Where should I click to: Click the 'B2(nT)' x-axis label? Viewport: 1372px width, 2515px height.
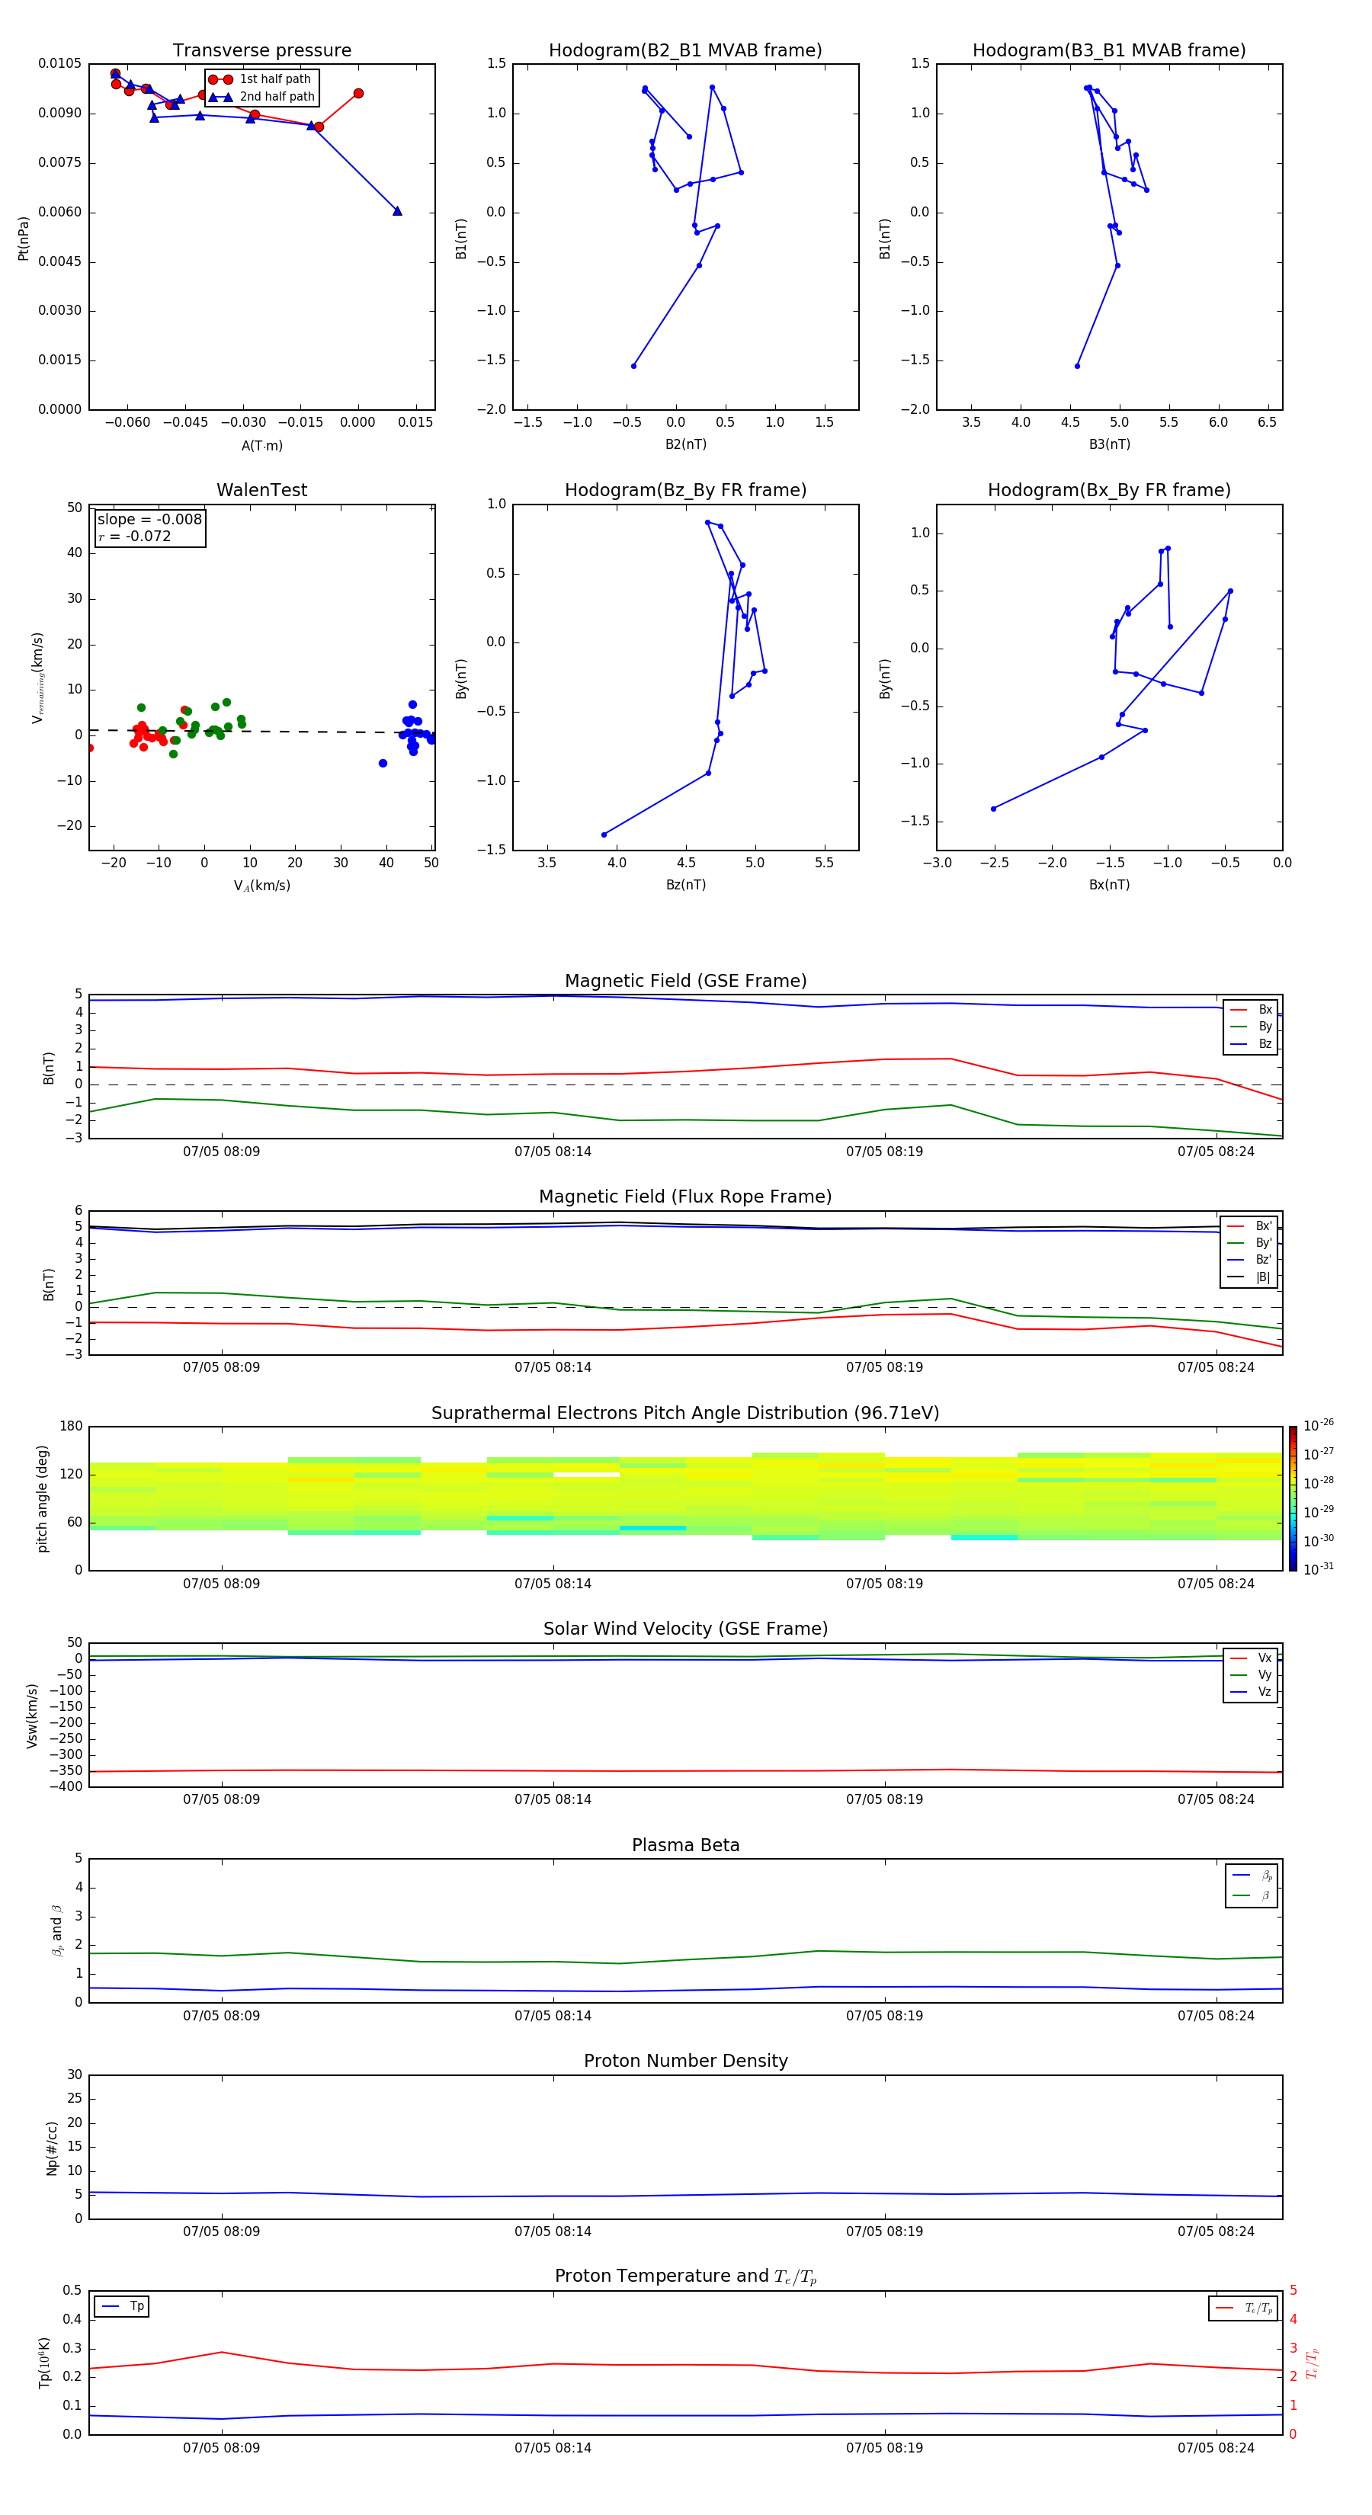click(x=685, y=445)
